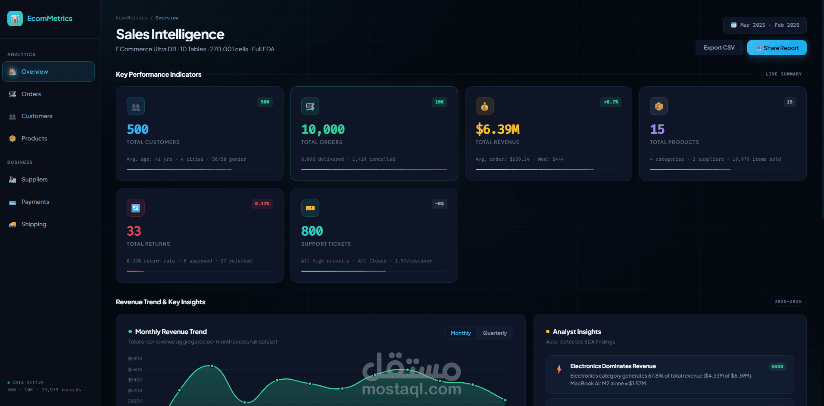Click the 10,000 total orders value

point(323,129)
